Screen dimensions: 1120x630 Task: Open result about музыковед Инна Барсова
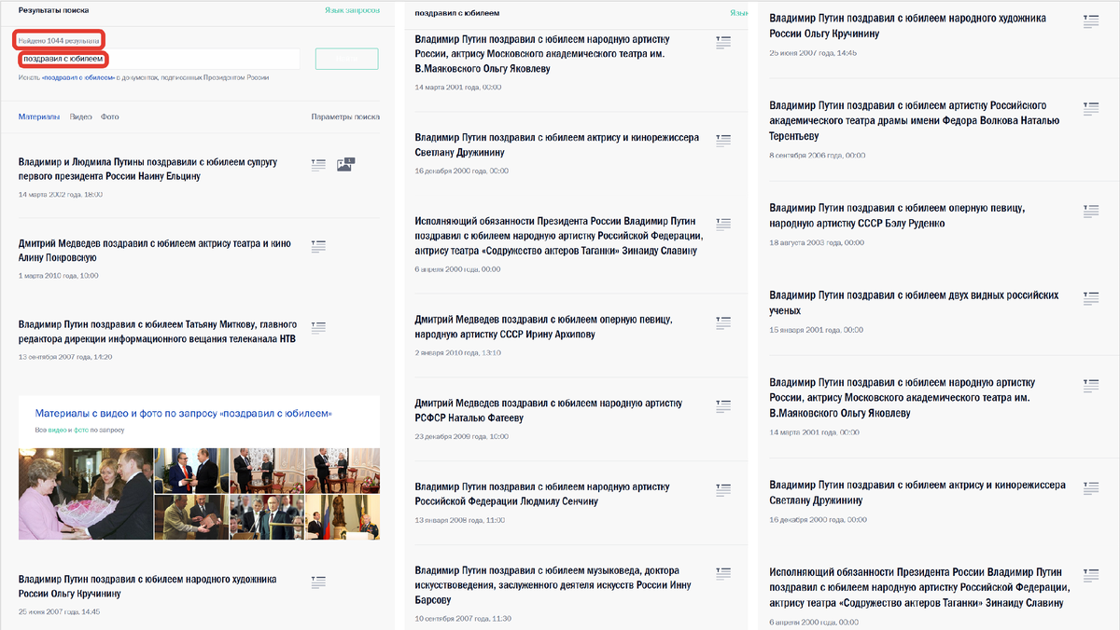(x=553, y=585)
